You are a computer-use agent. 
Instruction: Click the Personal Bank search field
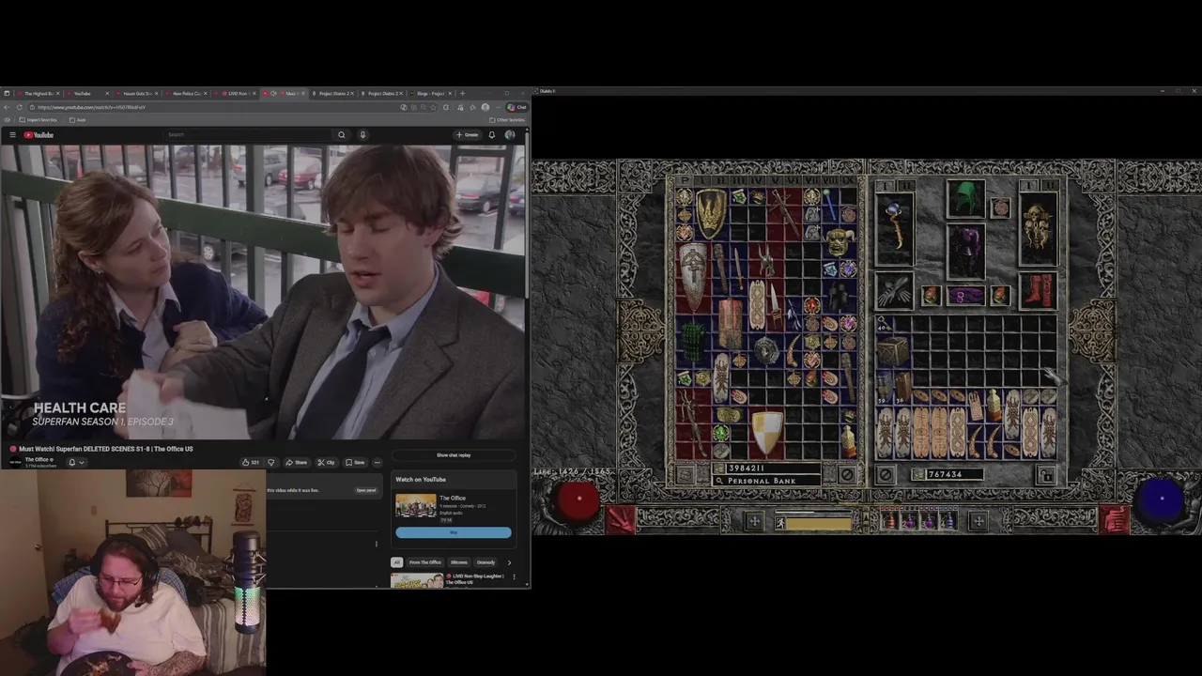[767, 481]
